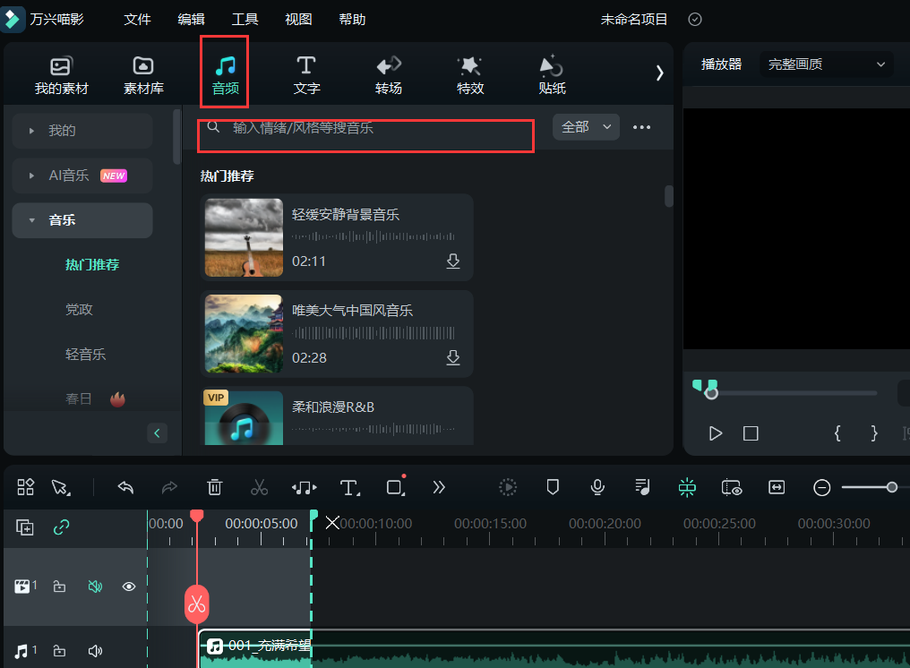Select the 轻音乐 category in sidebar
Image resolution: width=910 pixels, height=668 pixels.
(x=85, y=354)
